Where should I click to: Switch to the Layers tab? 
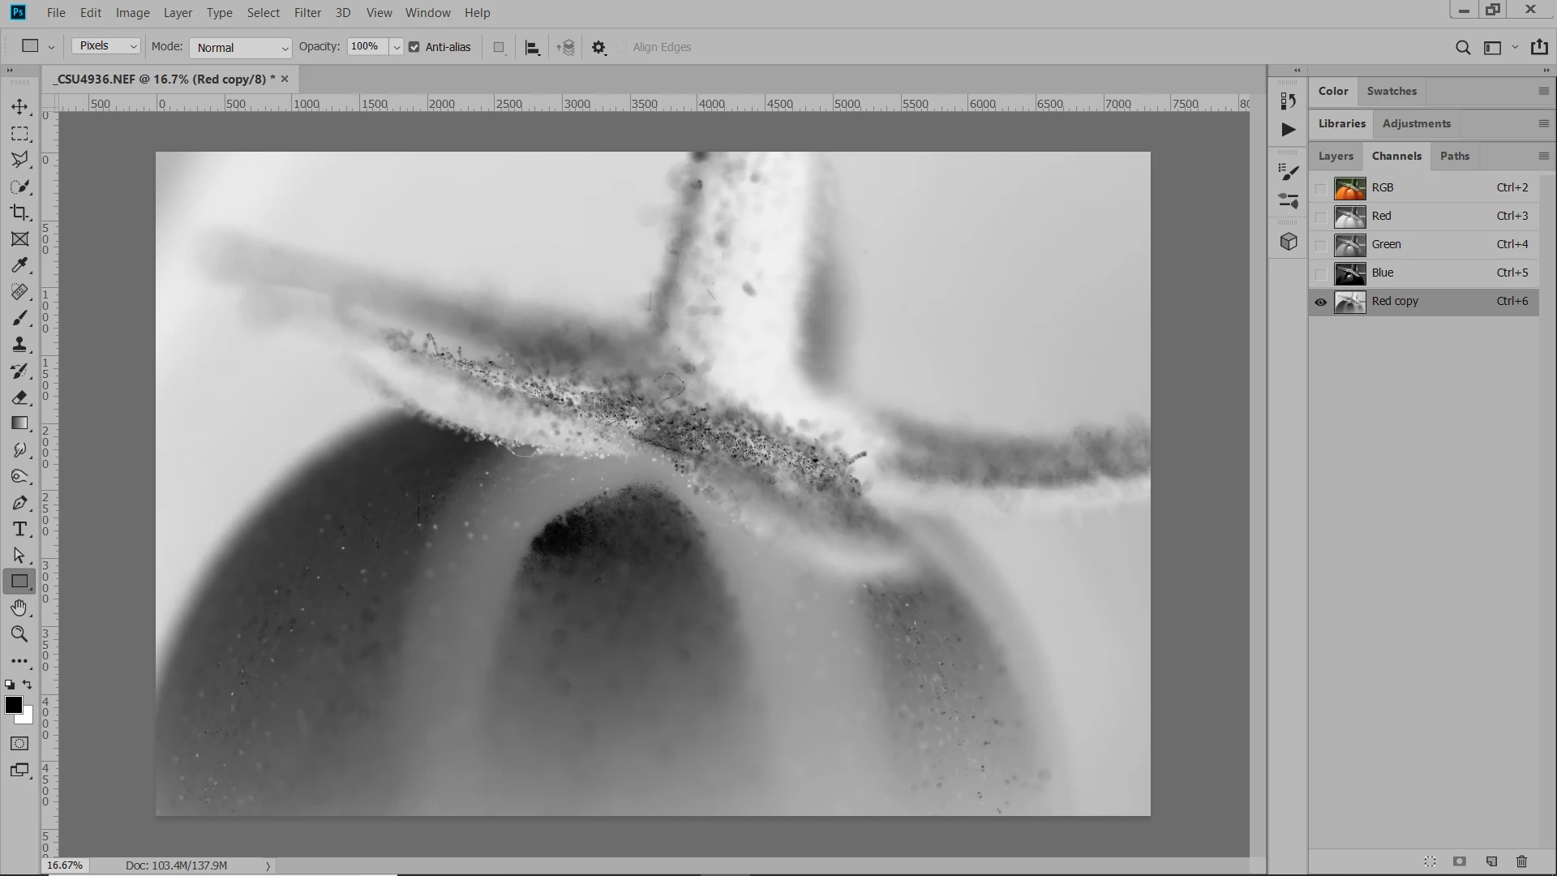pyautogui.click(x=1335, y=156)
